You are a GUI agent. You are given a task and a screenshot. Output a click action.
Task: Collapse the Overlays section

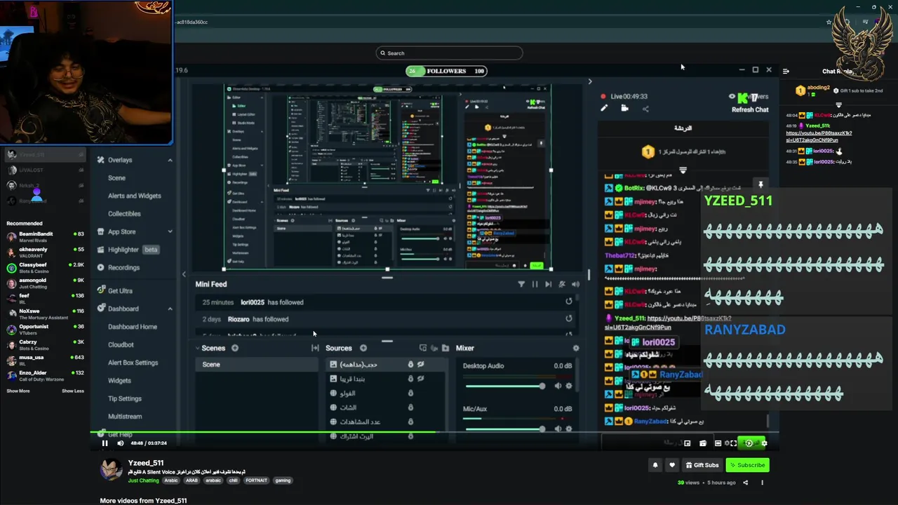(170, 160)
